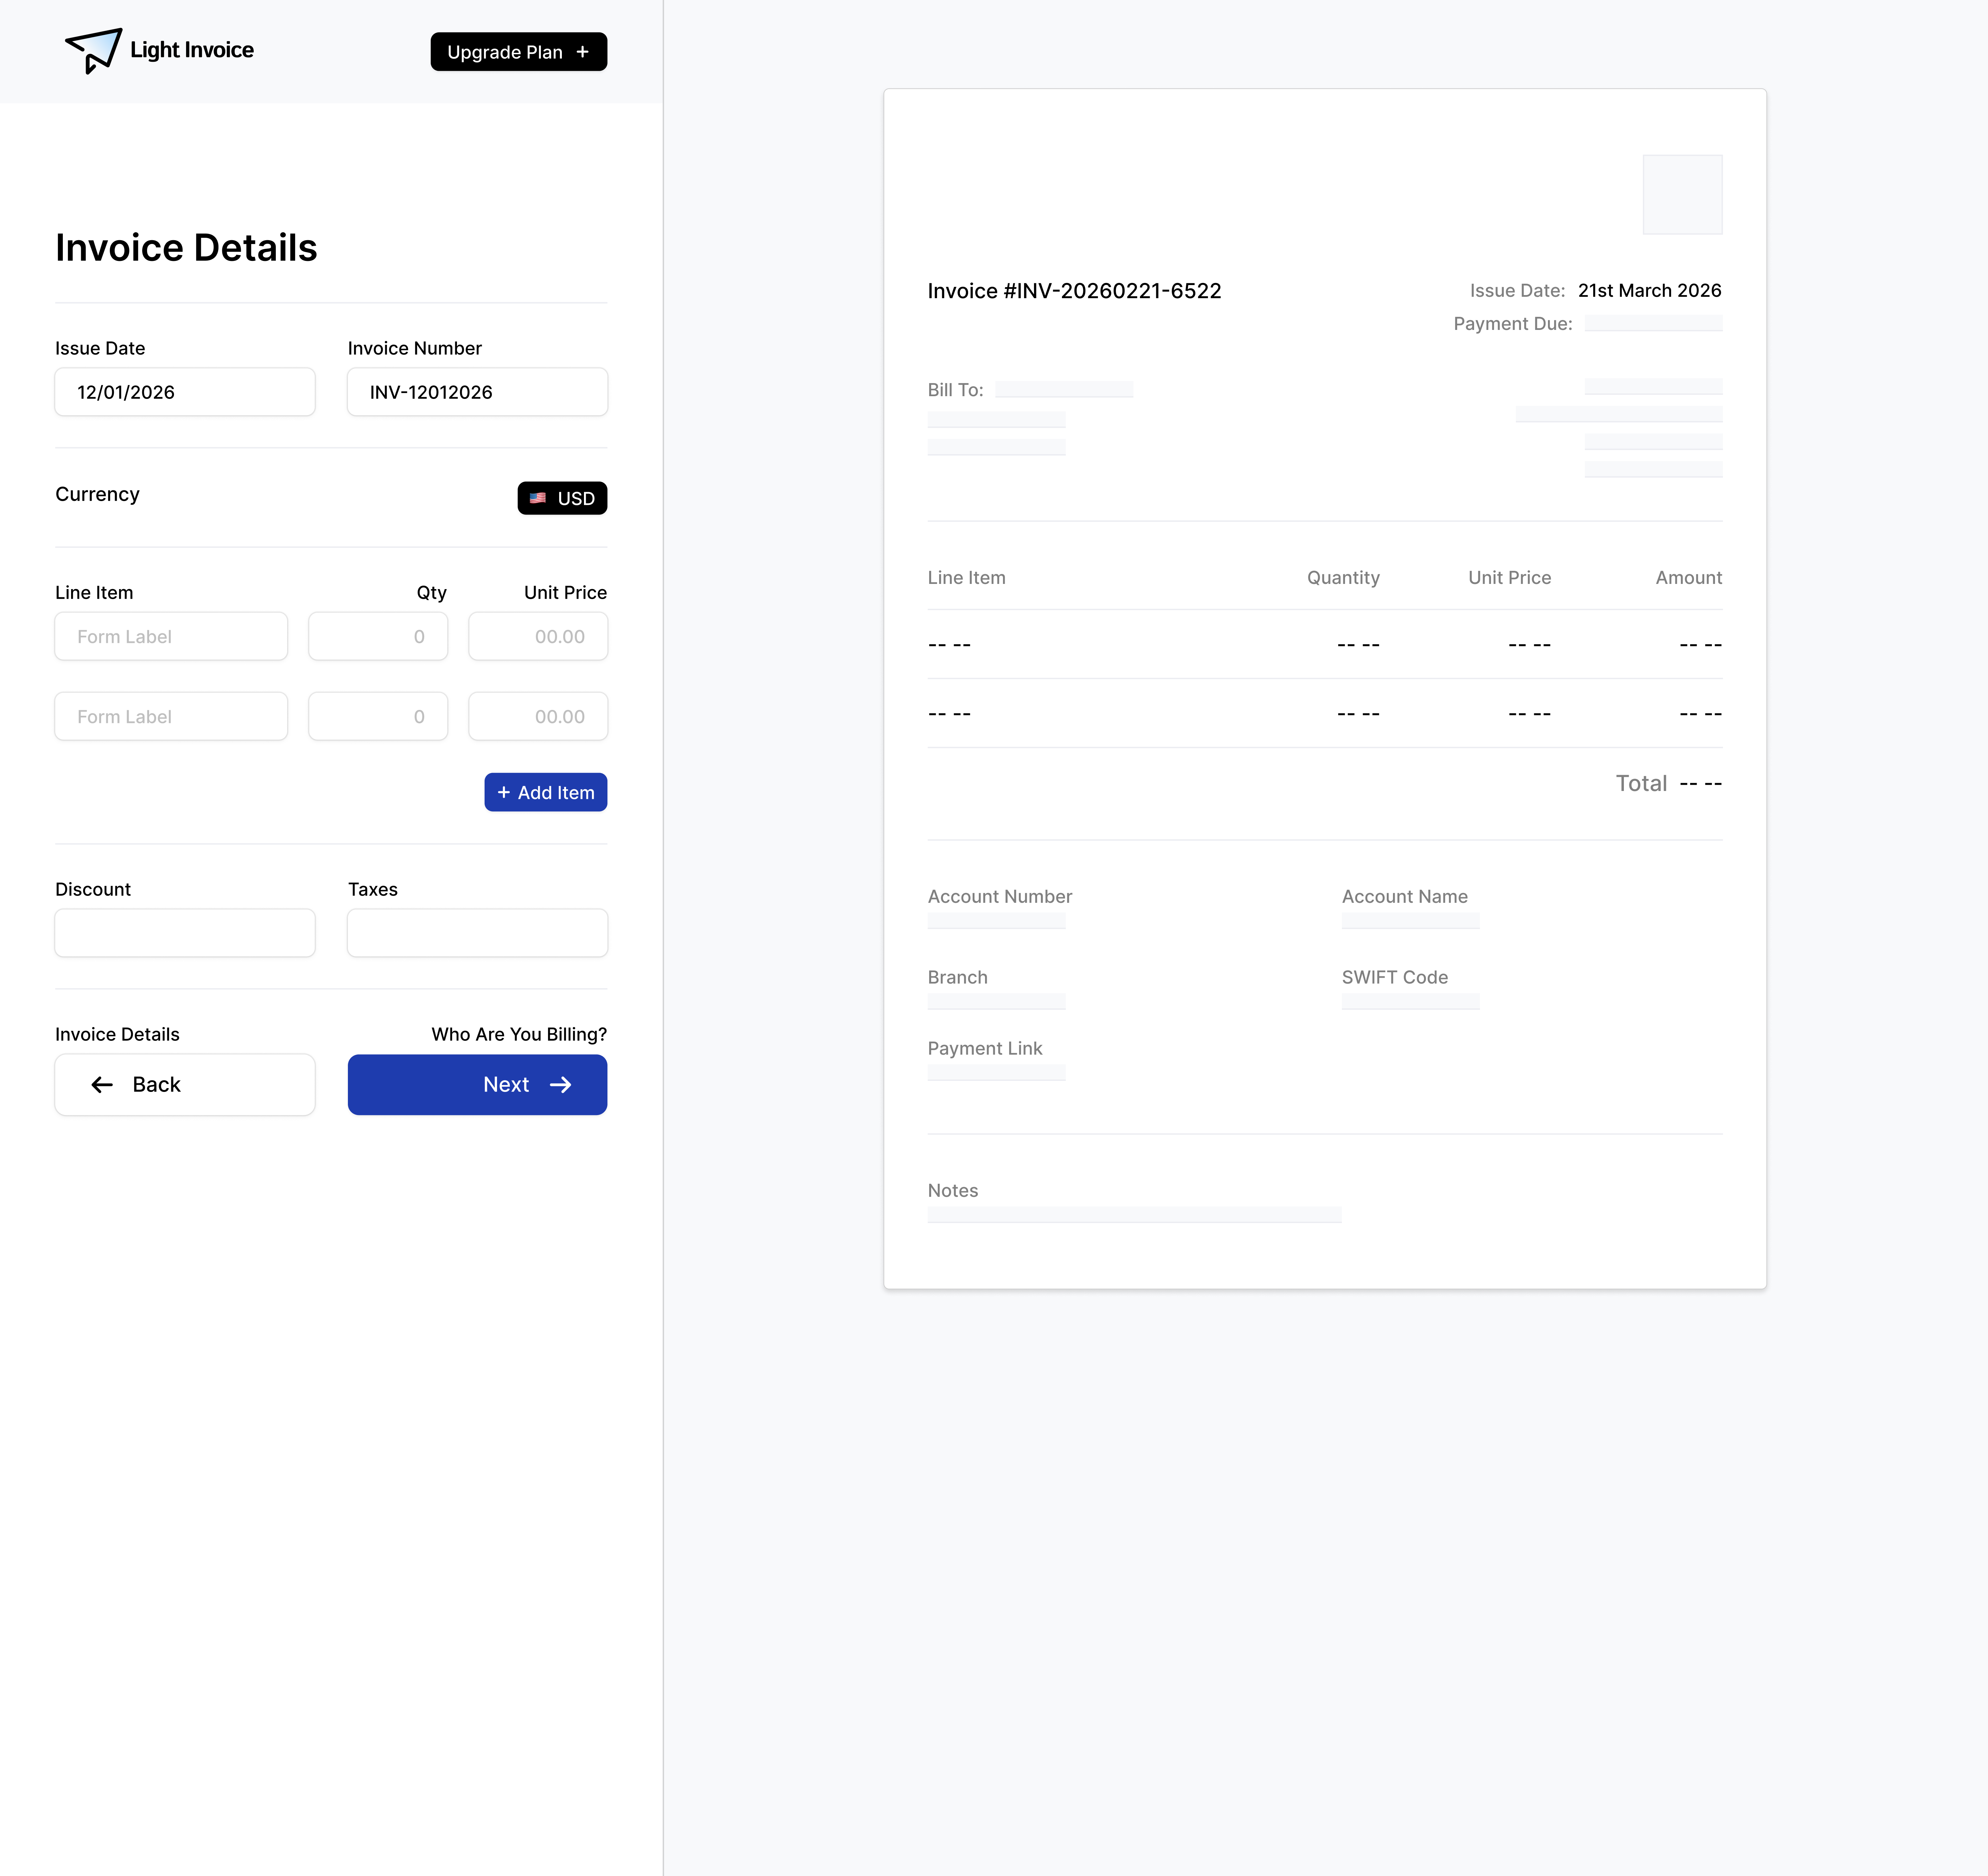
Task: Click the second row Unit Price field
Action: coord(538,716)
